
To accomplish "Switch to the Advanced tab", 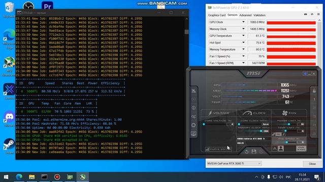I will (245, 15).
